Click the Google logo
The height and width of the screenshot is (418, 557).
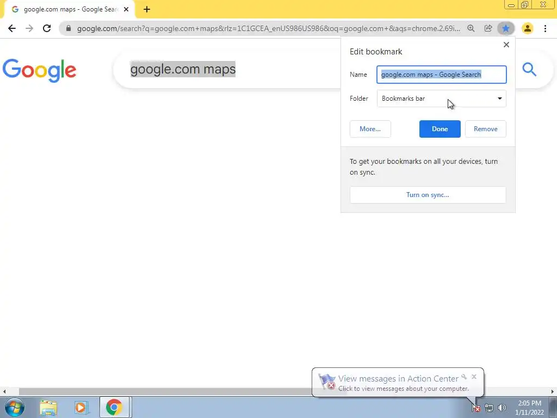[x=39, y=70]
